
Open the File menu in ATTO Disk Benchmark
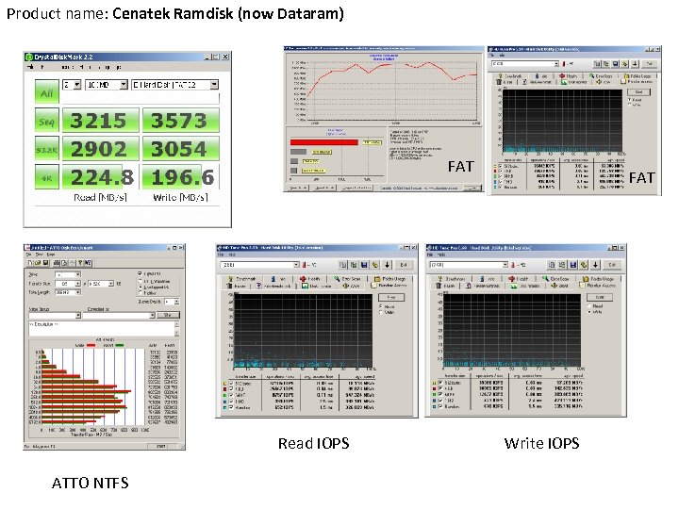[29, 254]
